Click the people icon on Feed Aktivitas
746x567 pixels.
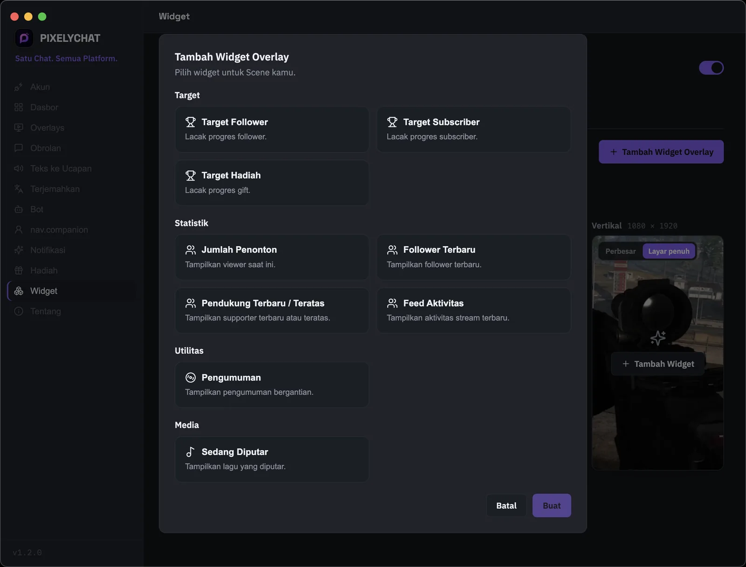tap(392, 303)
